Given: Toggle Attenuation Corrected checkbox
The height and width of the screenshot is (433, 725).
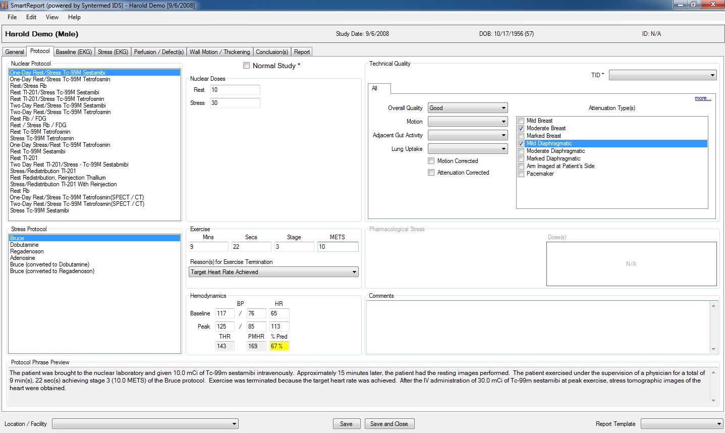Looking at the screenshot, I should point(431,173).
